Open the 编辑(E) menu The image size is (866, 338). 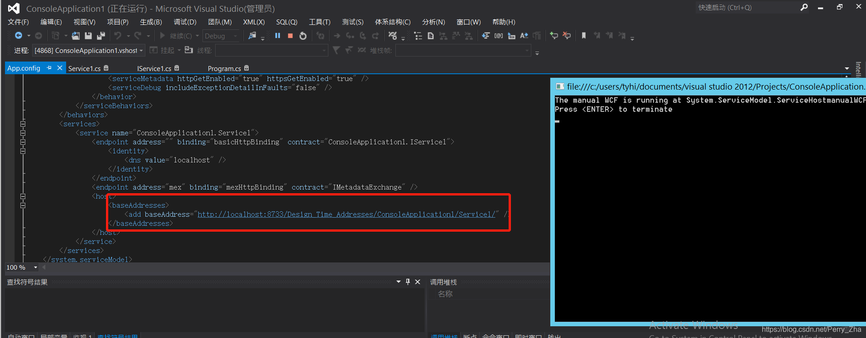(x=51, y=22)
